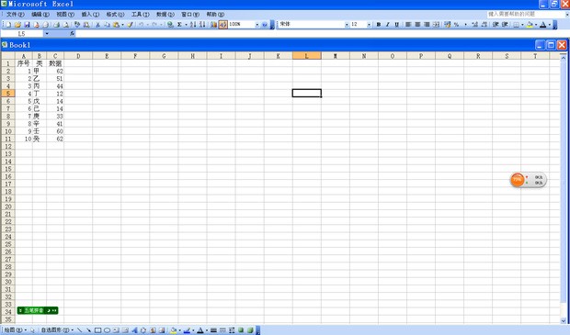Image resolution: width=570 pixels, height=335 pixels.
Task: Open the font name dropdown
Action: click(347, 24)
